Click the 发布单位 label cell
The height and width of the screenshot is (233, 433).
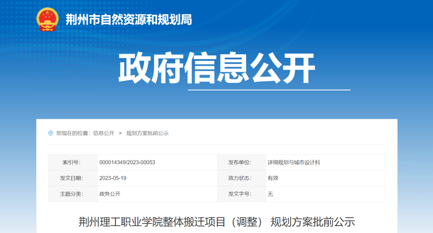242,162
